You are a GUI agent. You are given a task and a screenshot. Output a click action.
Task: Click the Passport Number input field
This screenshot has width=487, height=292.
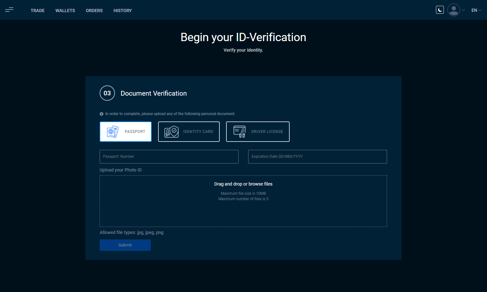pos(169,157)
